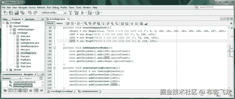Open the Profile Project dropdown arrow
This screenshot has width=235, height=99.
[101, 13]
